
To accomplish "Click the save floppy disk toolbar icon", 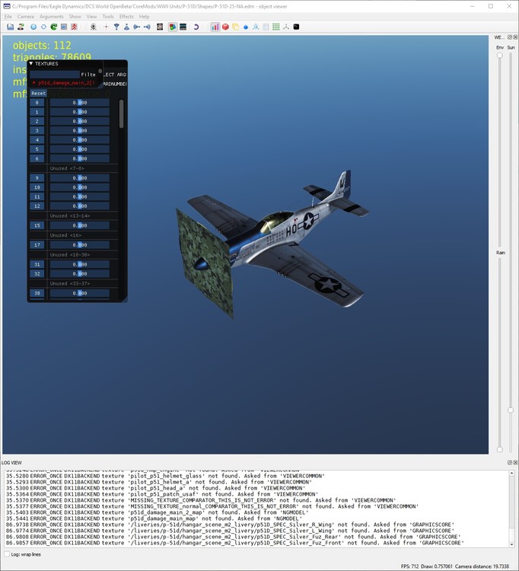I will (x=10, y=27).
